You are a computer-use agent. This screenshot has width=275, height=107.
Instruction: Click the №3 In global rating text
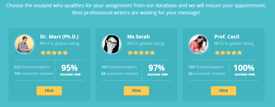pyautogui.click(x=146, y=43)
